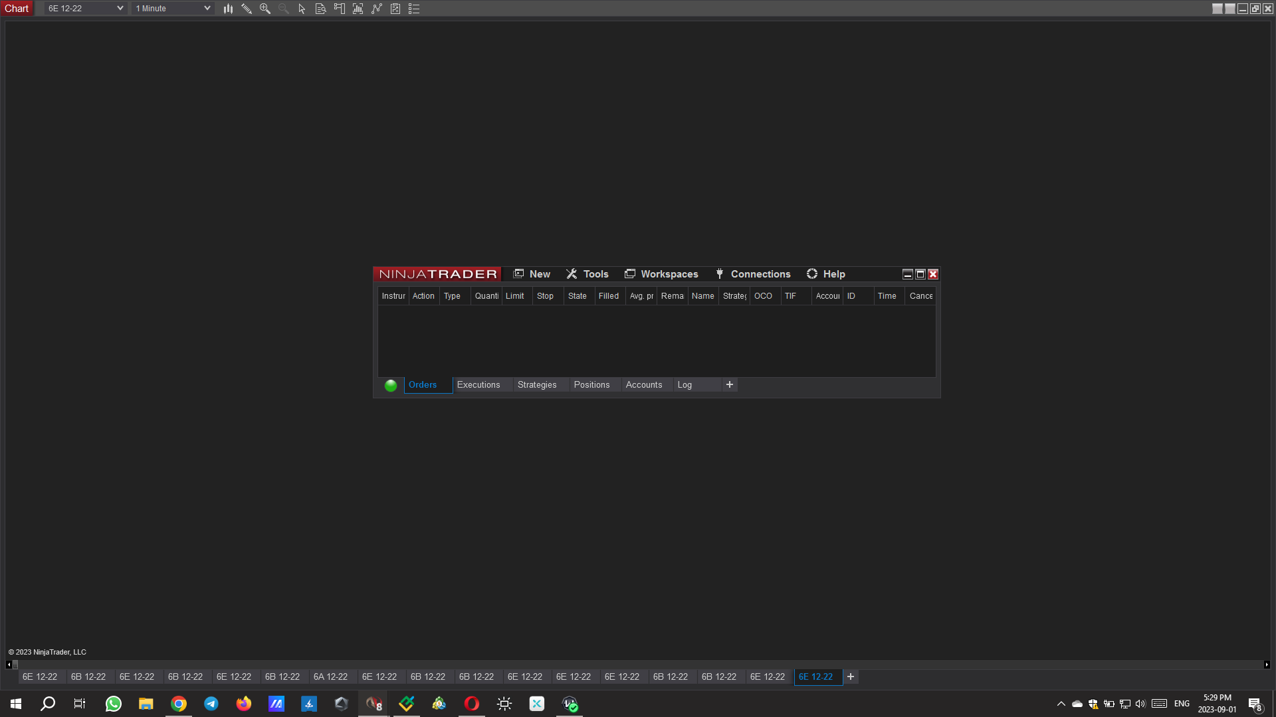Switch to the Positions tab
The image size is (1276, 717).
click(591, 385)
